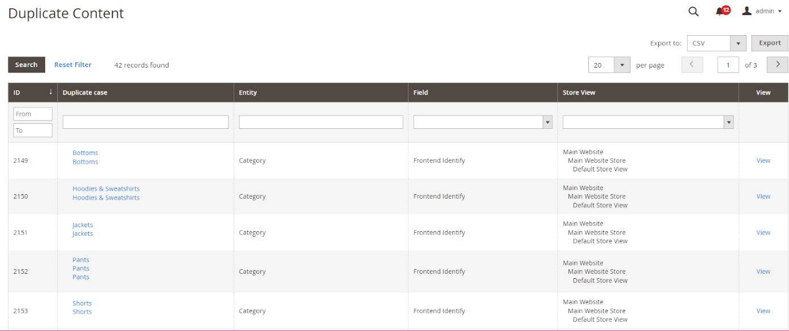Select the current page number field
The image size is (789, 331).
point(728,65)
